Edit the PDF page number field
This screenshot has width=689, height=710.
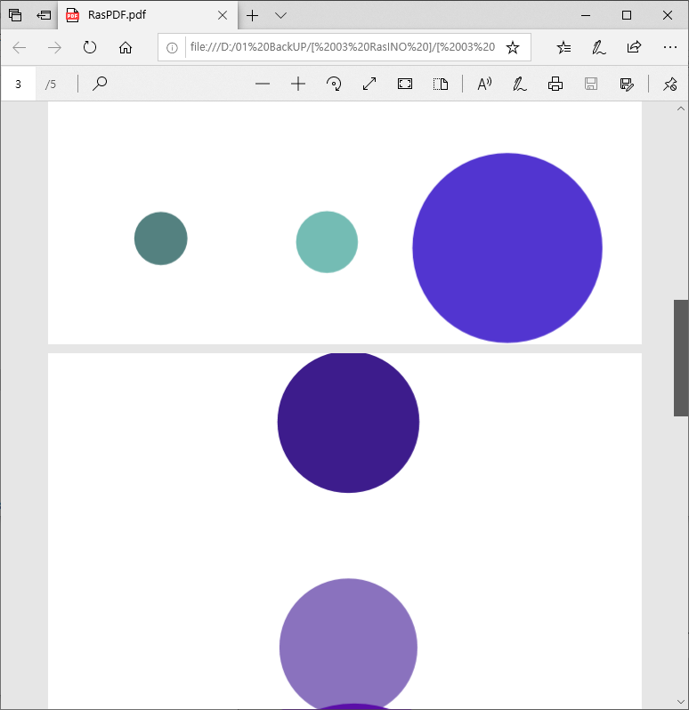pyautogui.click(x=18, y=84)
